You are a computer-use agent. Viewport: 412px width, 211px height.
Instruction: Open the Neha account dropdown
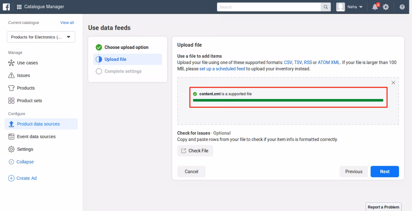(x=350, y=7)
